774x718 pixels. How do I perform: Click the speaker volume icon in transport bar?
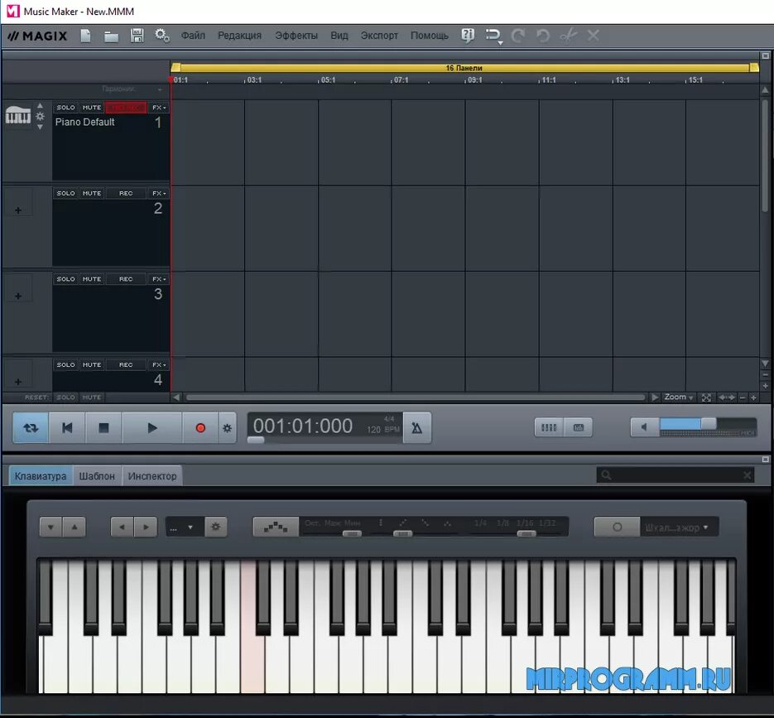[x=644, y=427]
